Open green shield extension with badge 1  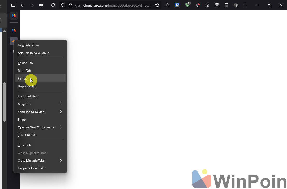[x=188, y=5]
